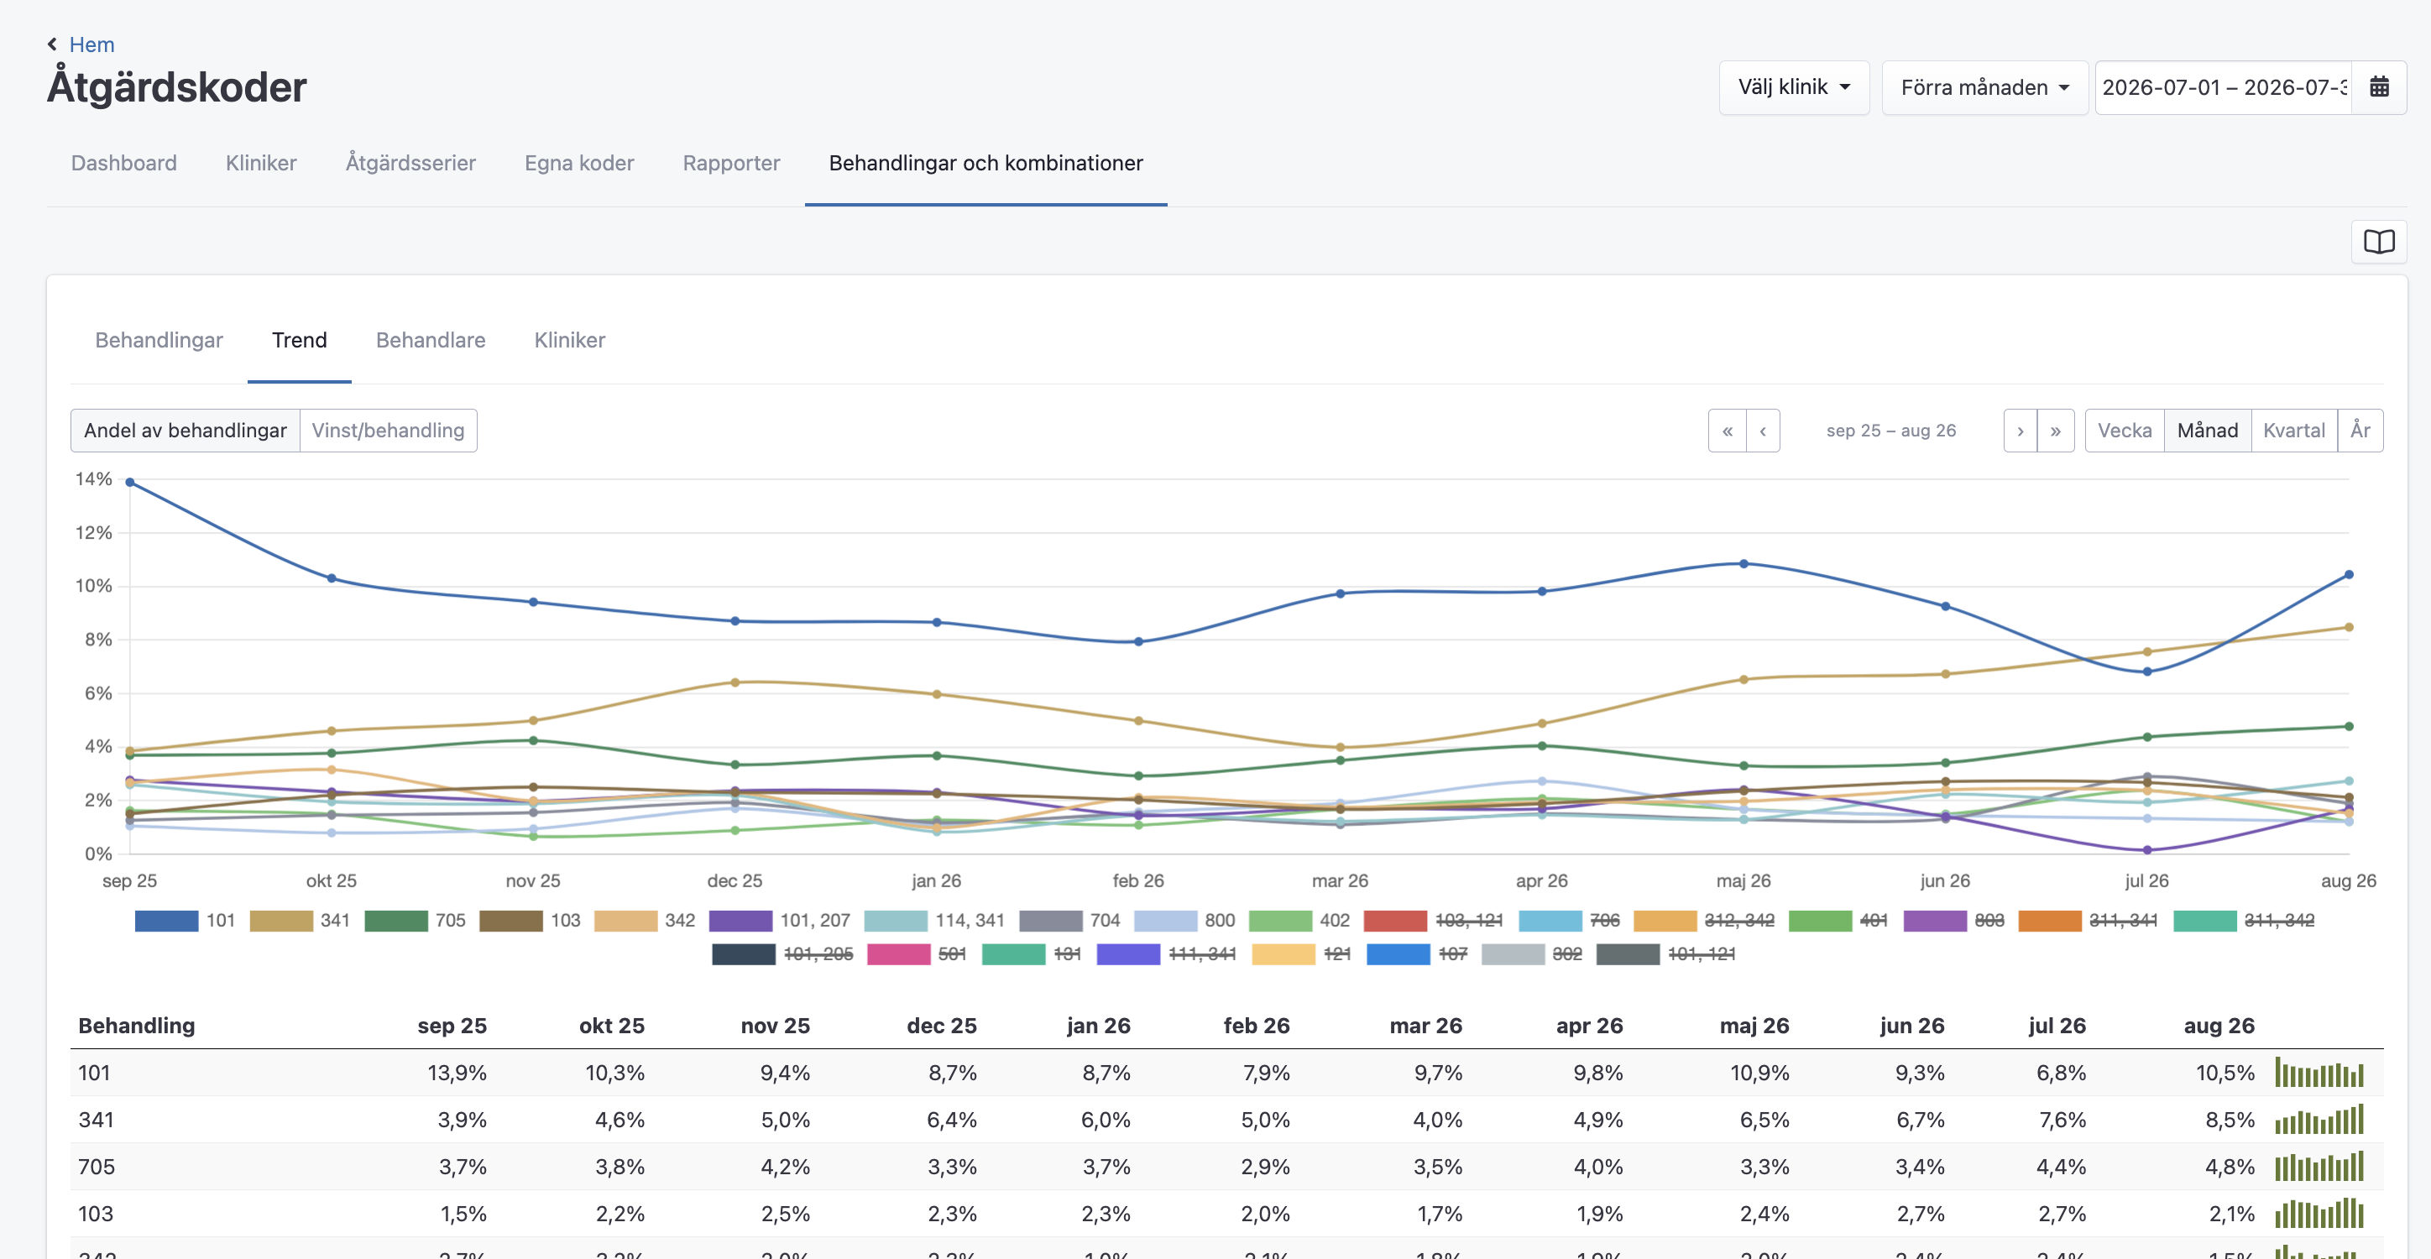Click the sparkline in the 341 row
The image size is (2431, 1259).
pyautogui.click(x=2319, y=1120)
